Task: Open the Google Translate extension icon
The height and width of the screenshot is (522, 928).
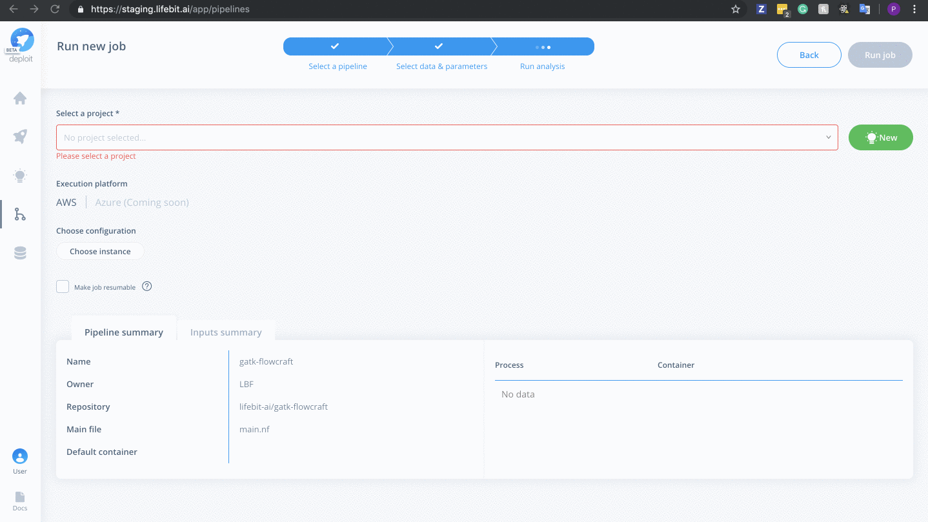Action: 864,9
